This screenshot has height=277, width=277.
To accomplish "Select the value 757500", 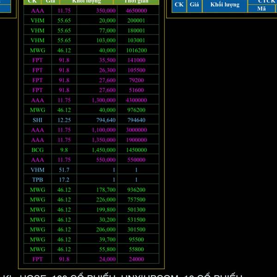I will point(136,199).
